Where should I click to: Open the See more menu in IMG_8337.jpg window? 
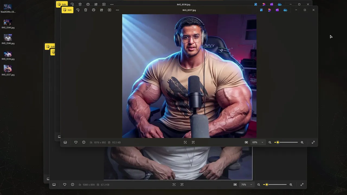point(117,10)
